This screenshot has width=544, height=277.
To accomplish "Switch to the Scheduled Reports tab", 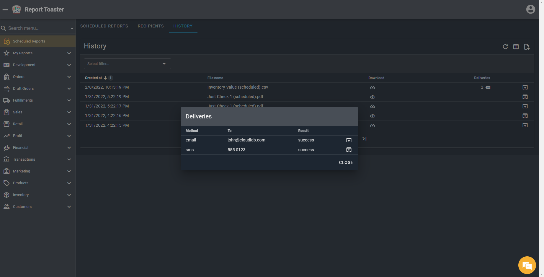I will [104, 26].
